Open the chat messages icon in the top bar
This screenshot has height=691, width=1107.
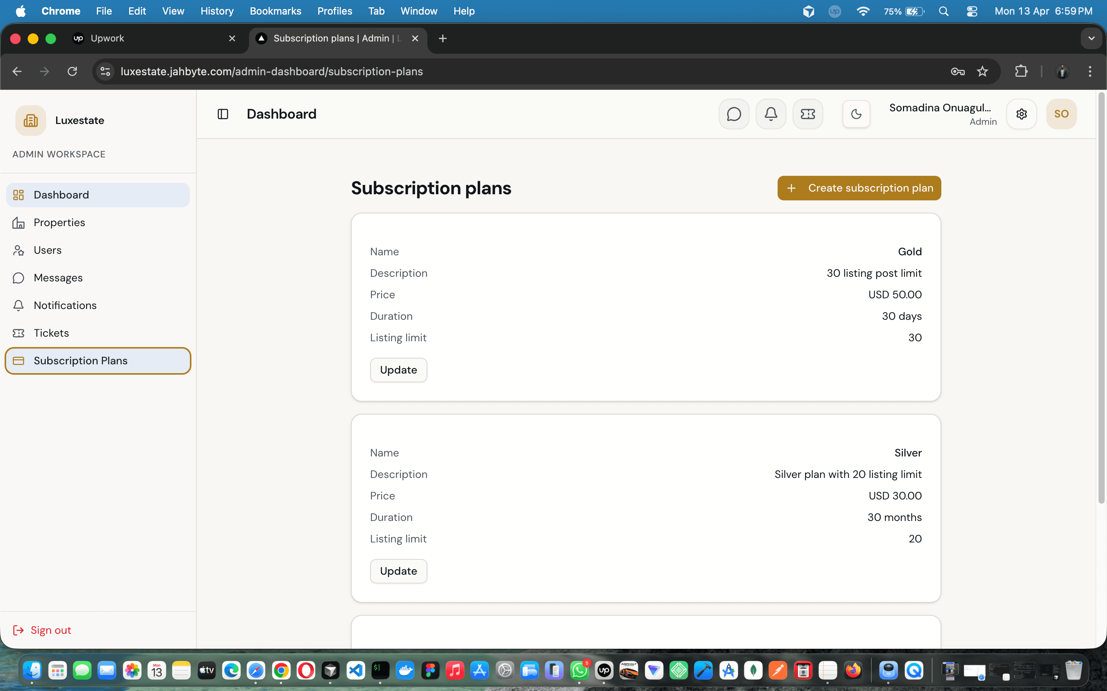(734, 114)
